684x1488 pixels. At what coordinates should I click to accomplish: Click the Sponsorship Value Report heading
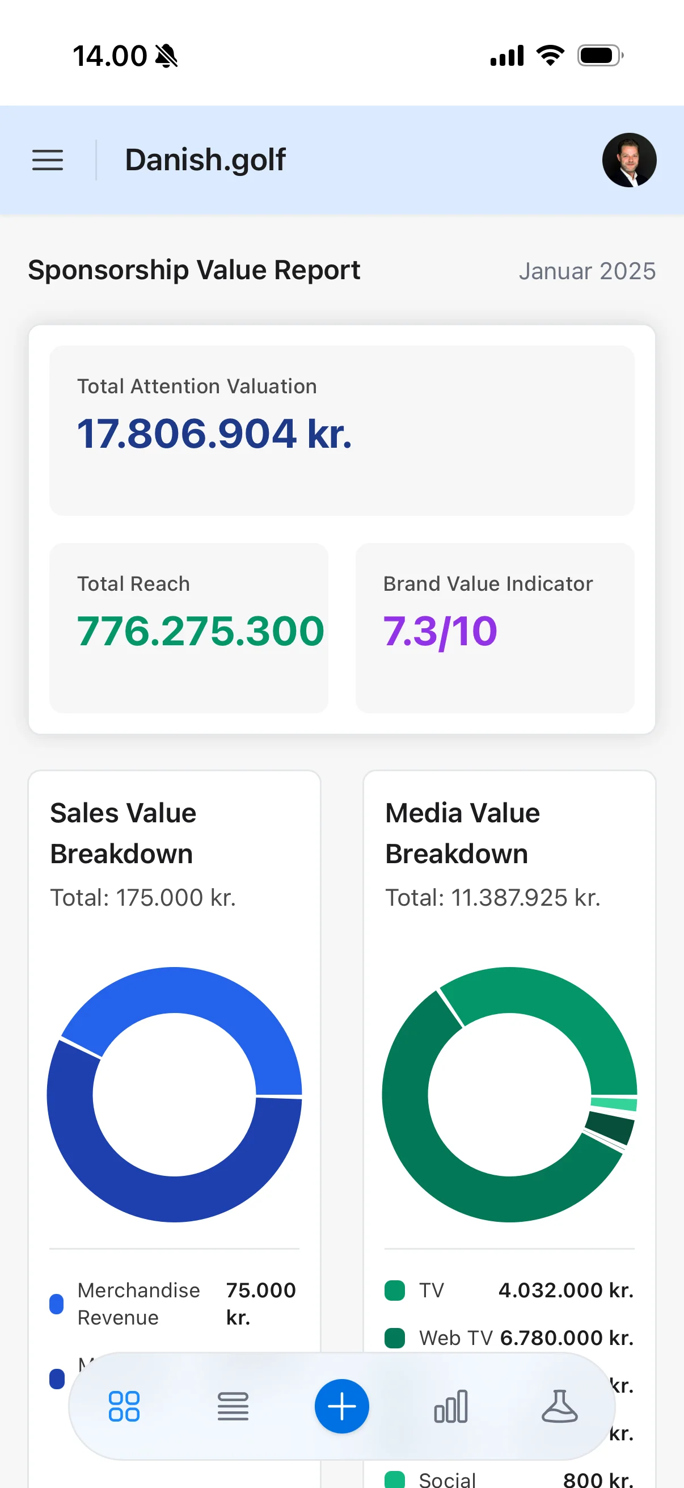click(x=194, y=270)
